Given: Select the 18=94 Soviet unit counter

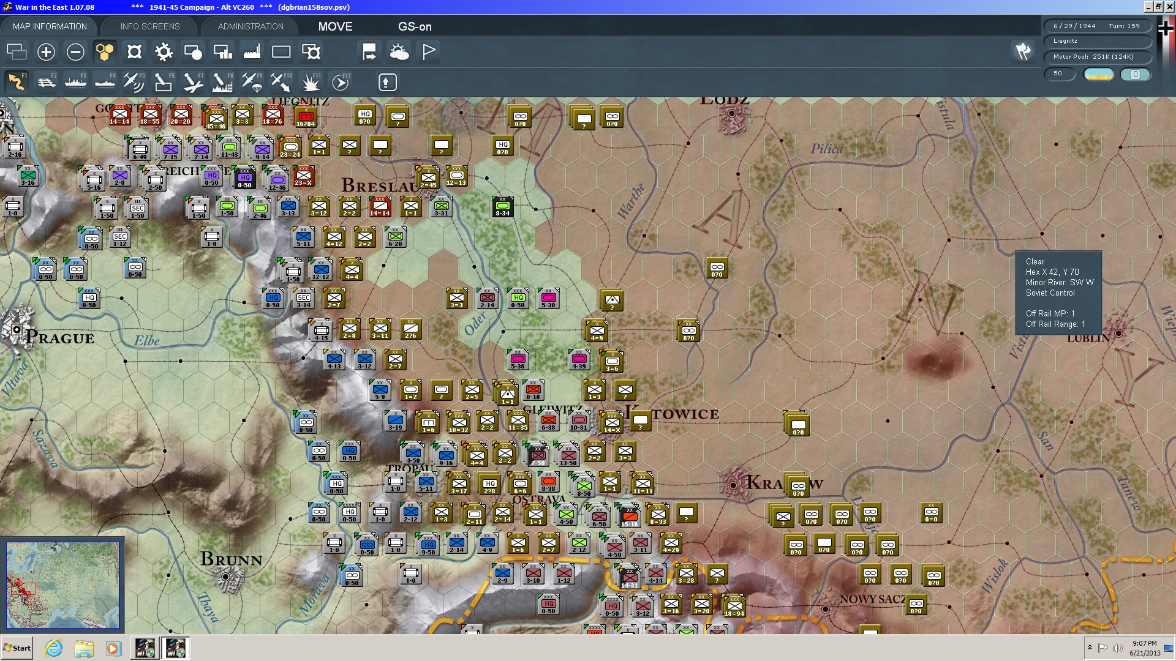Looking at the screenshot, I should tap(734, 607).
